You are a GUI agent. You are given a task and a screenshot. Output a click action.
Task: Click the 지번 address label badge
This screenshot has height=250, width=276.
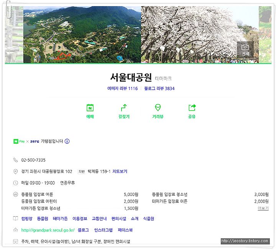coord(82,172)
